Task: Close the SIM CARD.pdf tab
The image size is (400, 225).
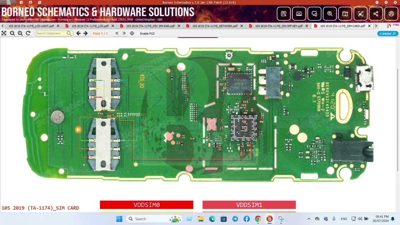Action: 369,26
